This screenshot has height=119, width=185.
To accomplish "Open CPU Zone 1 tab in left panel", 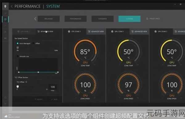I will 24,31.
